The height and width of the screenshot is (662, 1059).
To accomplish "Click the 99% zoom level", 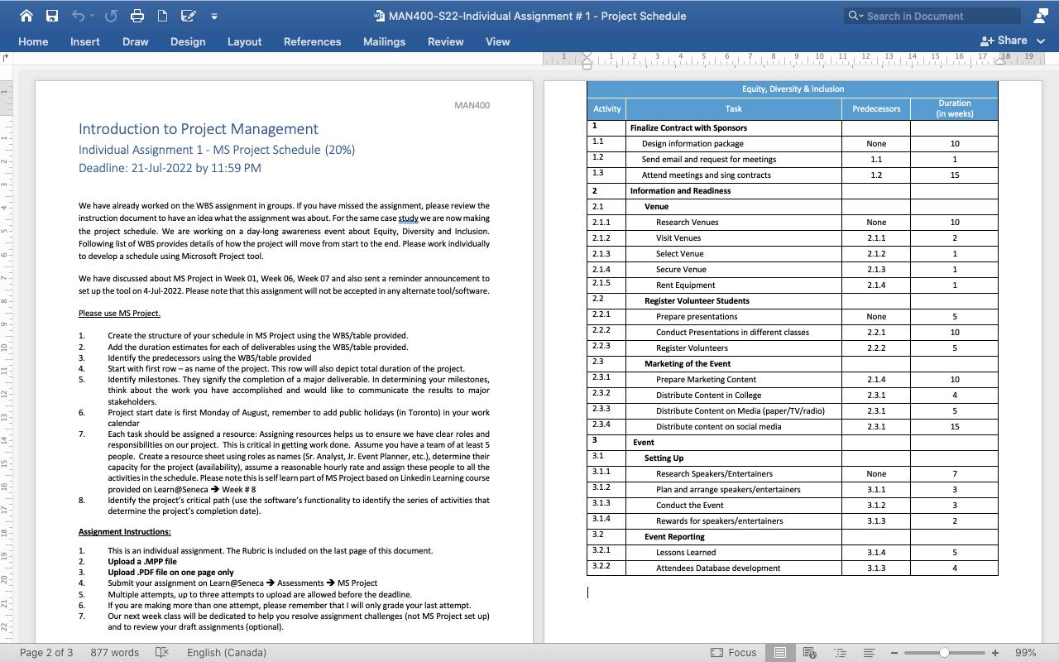I will pos(1025,652).
